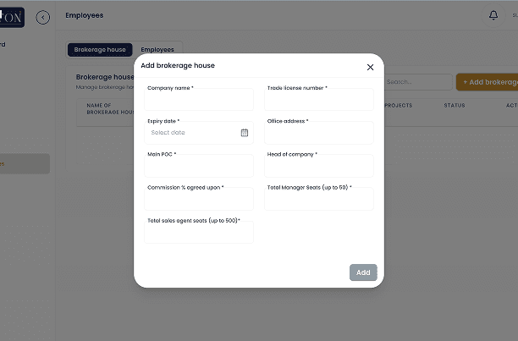
Task: Click the Add brokerage button
Action: [x=488, y=82]
